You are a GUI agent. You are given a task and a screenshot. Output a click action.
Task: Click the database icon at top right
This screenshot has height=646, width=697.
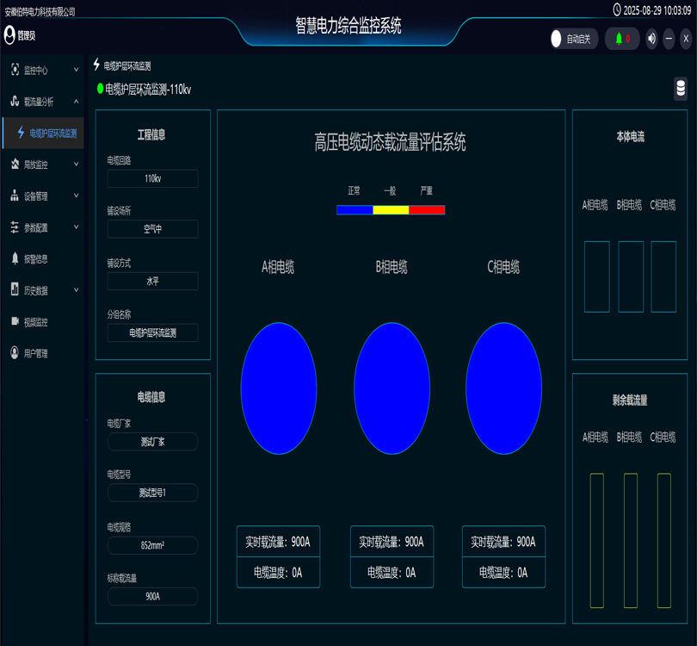(681, 89)
